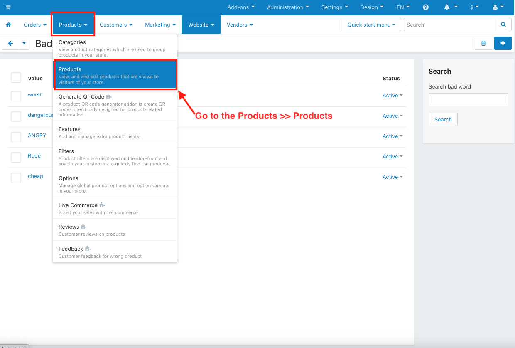
Task: Collapse the Products top menu
Action: tap(73, 25)
